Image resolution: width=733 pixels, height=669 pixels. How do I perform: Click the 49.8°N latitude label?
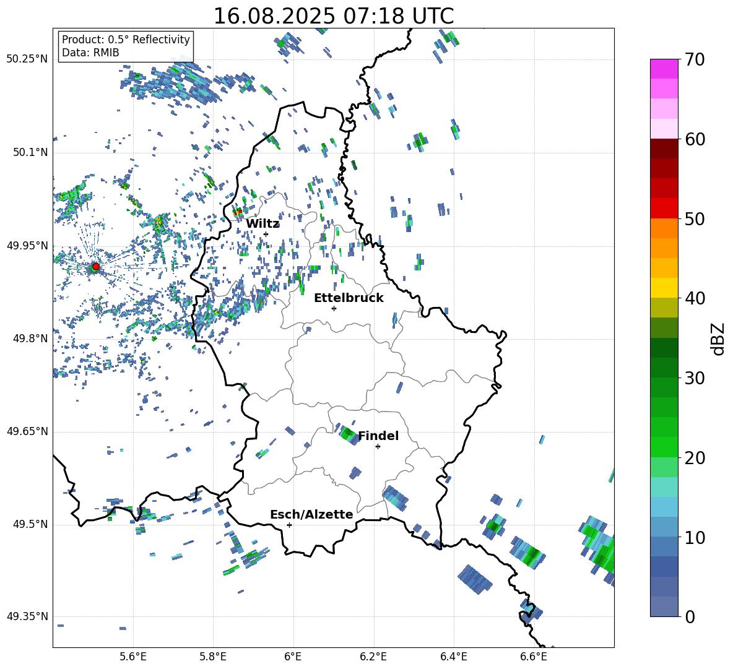30,339
